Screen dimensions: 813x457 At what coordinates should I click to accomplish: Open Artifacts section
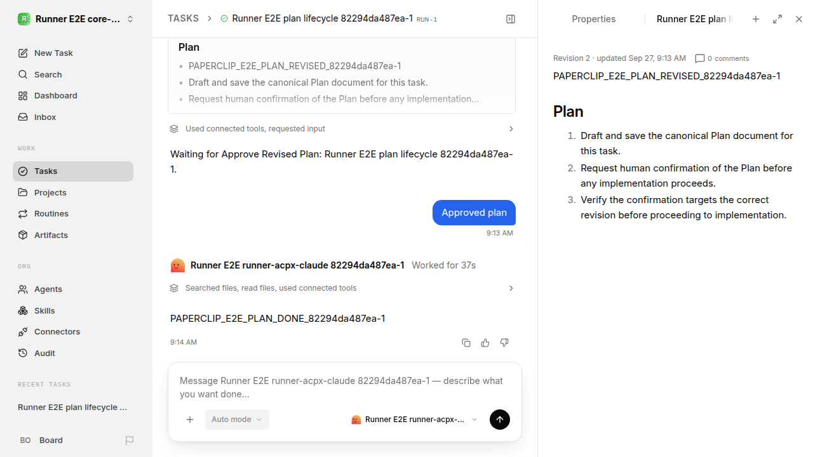click(x=73, y=235)
